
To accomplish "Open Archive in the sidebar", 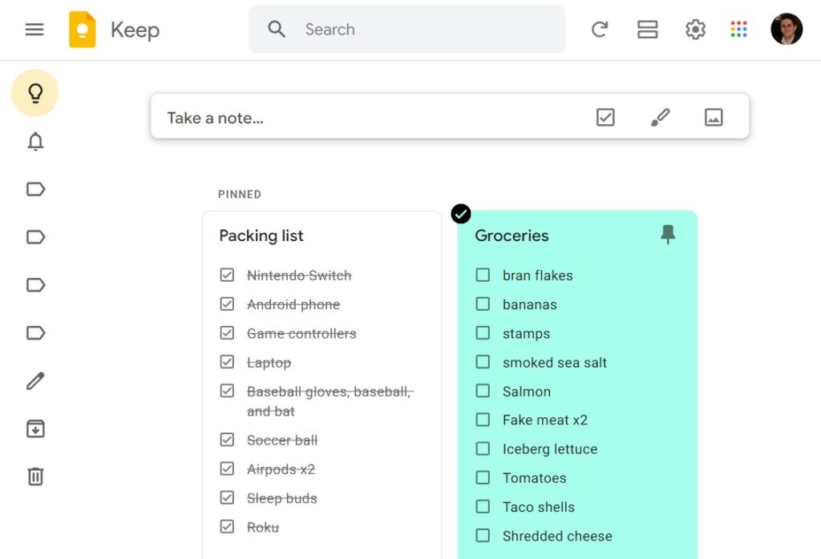I will click(35, 428).
